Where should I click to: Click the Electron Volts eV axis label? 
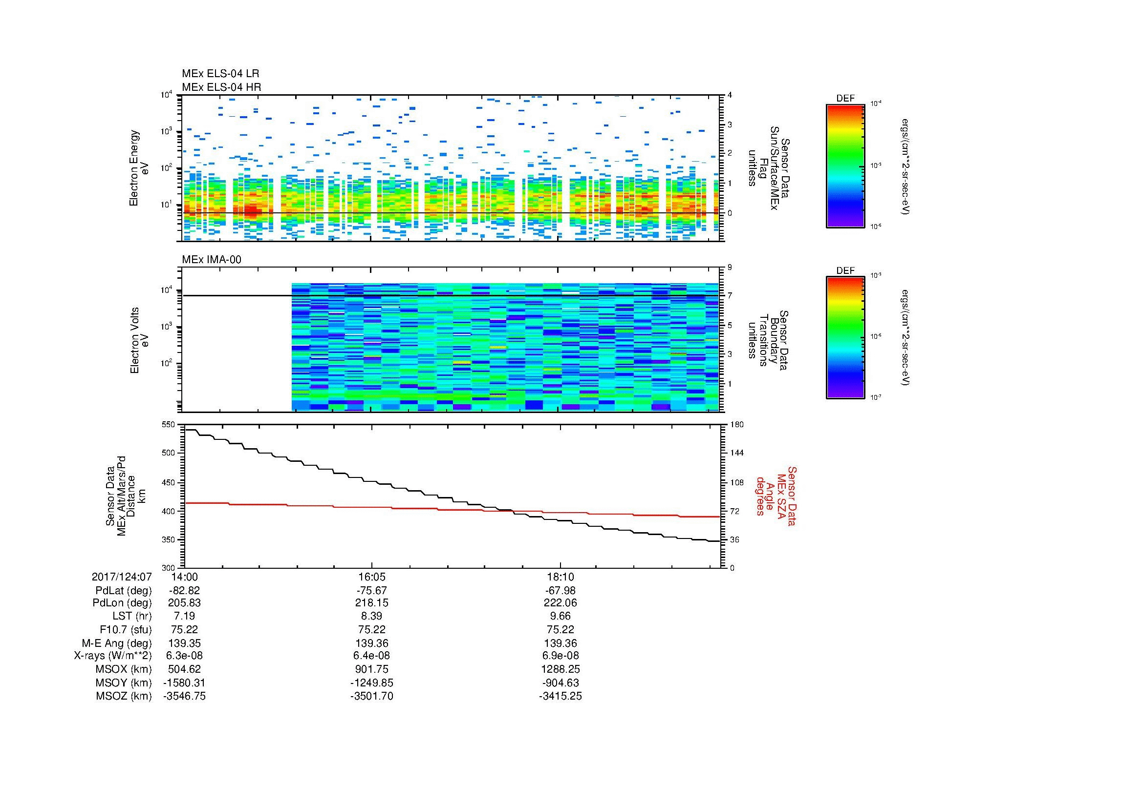click(x=139, y=340)
